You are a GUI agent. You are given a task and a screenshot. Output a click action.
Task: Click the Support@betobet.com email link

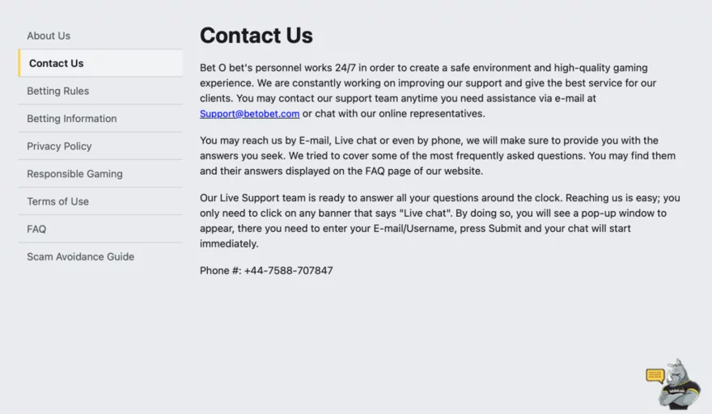click(249, 113)
